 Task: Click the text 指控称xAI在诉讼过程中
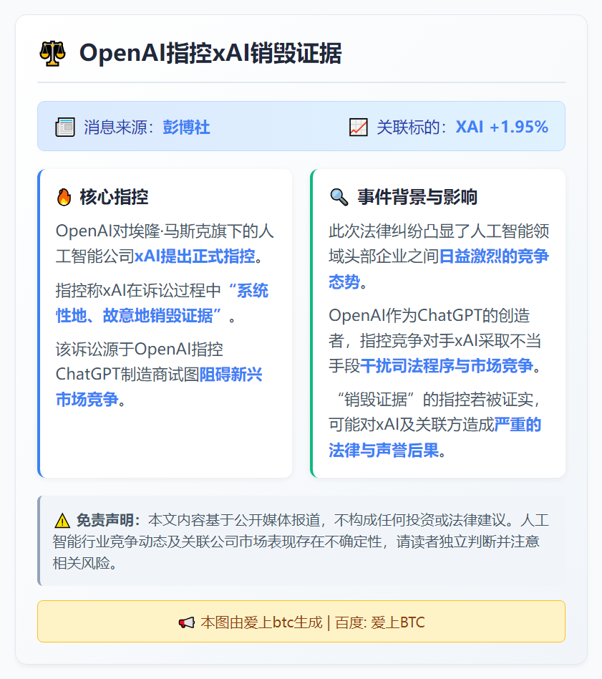138,290
